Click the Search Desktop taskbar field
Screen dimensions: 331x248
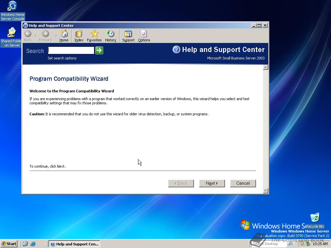[x=269, y=243]
